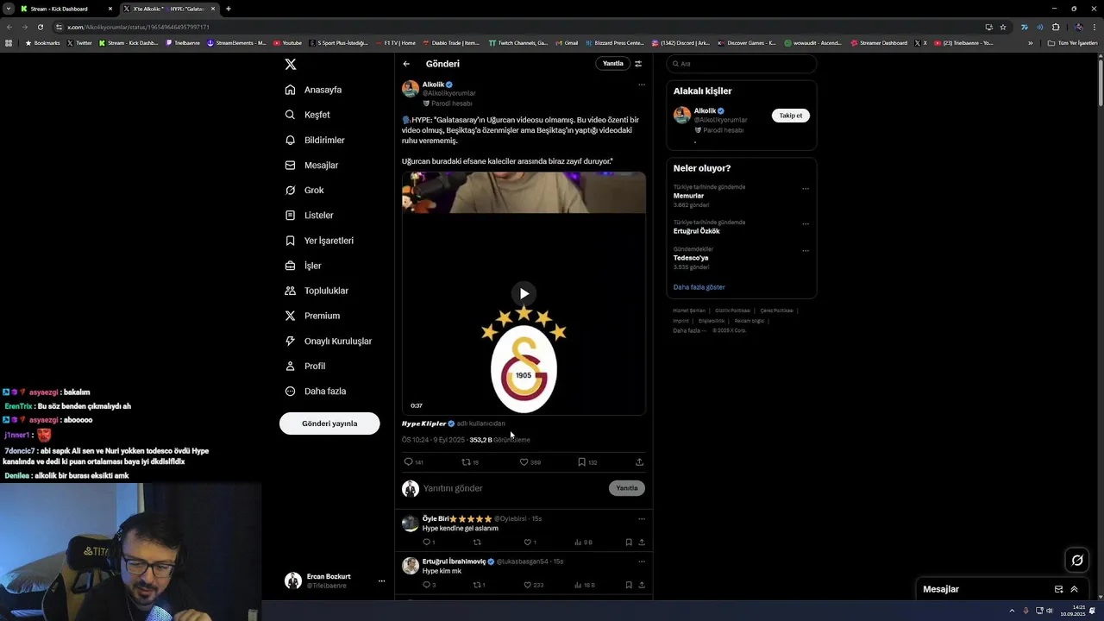Open more options for Memurlar trend

click(x=806, y=188)
